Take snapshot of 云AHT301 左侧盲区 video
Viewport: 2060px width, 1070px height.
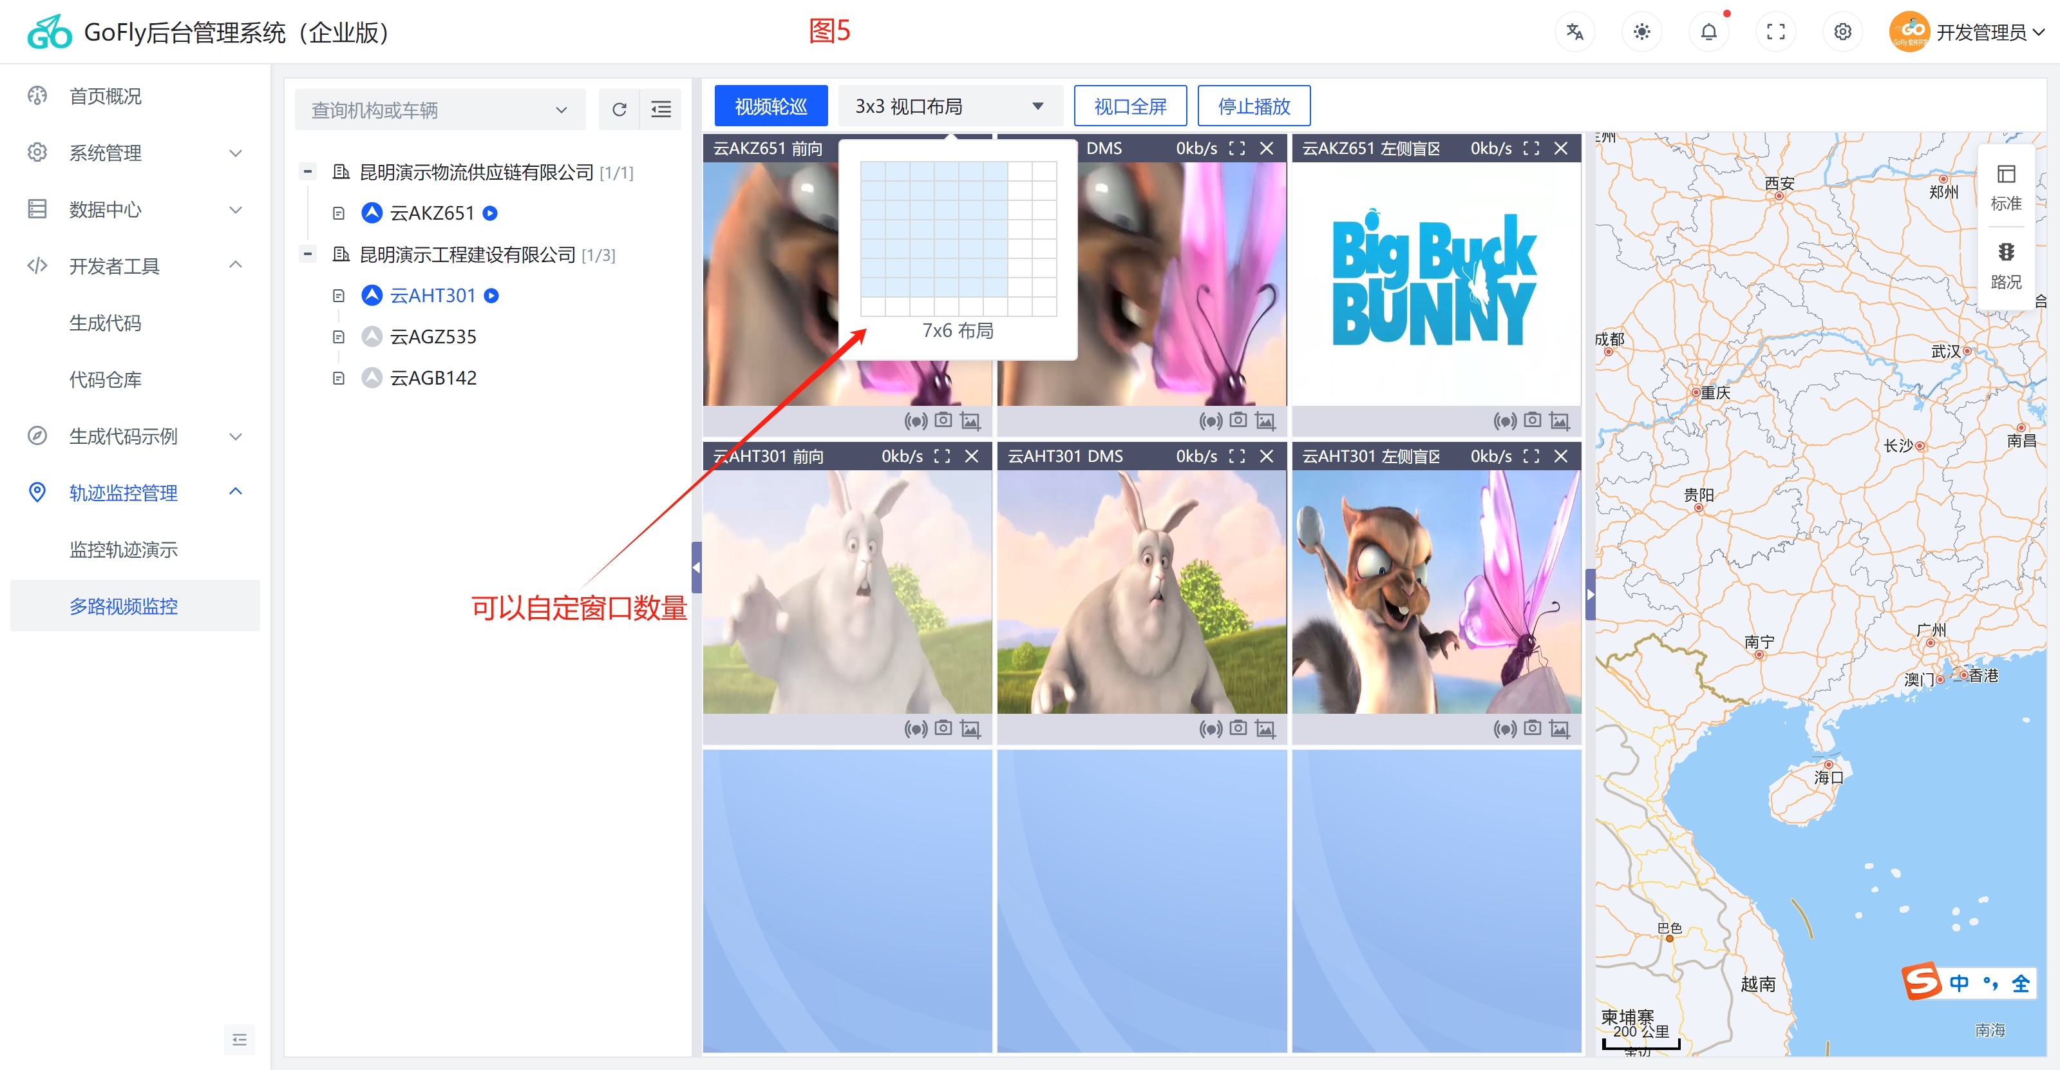pos(1532,728)
